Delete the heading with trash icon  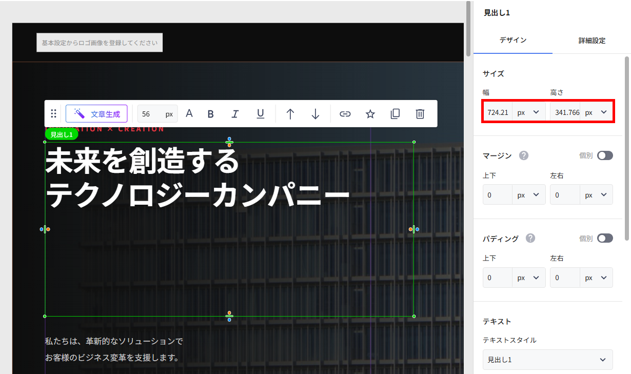pos(420,114)
